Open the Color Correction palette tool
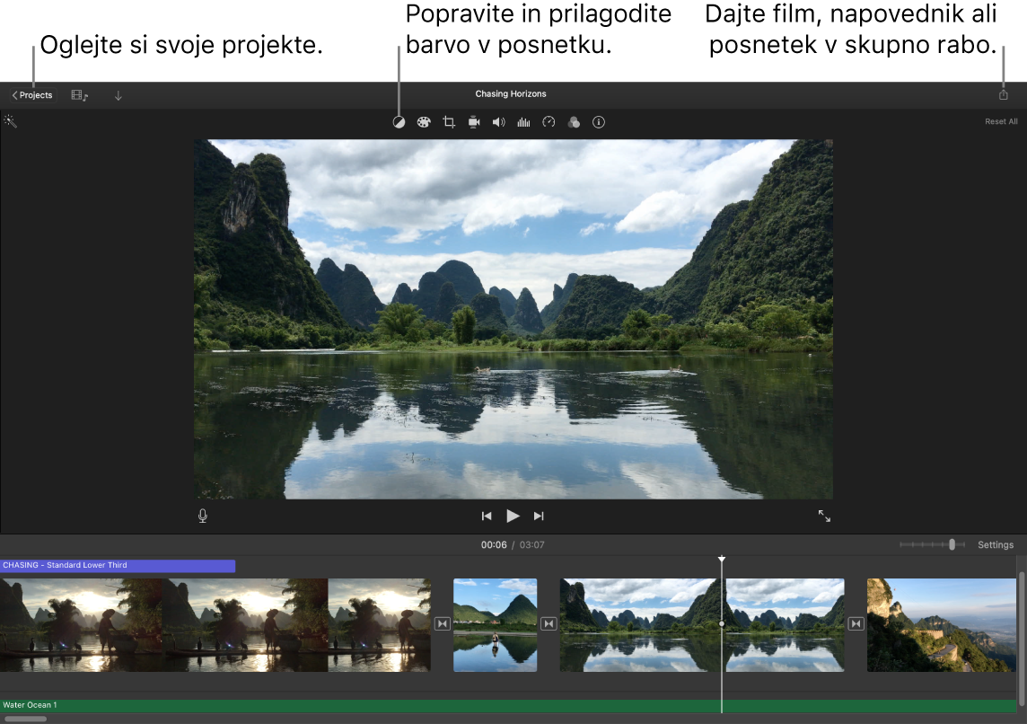The height and width of the screenshot is (724, 1027). coord(424,122)
